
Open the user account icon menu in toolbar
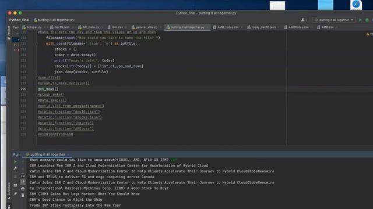304,20
